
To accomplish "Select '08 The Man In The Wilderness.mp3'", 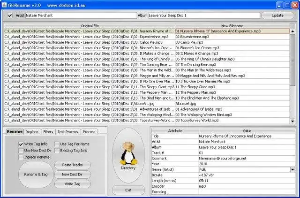I will (232, 70).
